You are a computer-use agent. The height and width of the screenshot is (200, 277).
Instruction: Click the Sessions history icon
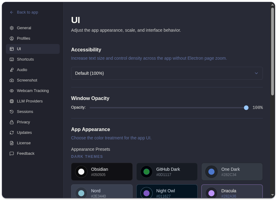pyautogui.click(x=12, y=111)
